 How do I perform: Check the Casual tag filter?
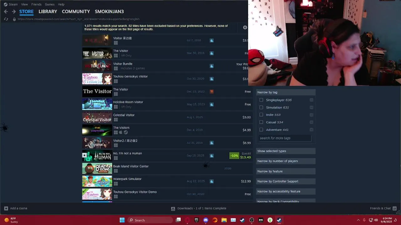[x=261, y=122]
